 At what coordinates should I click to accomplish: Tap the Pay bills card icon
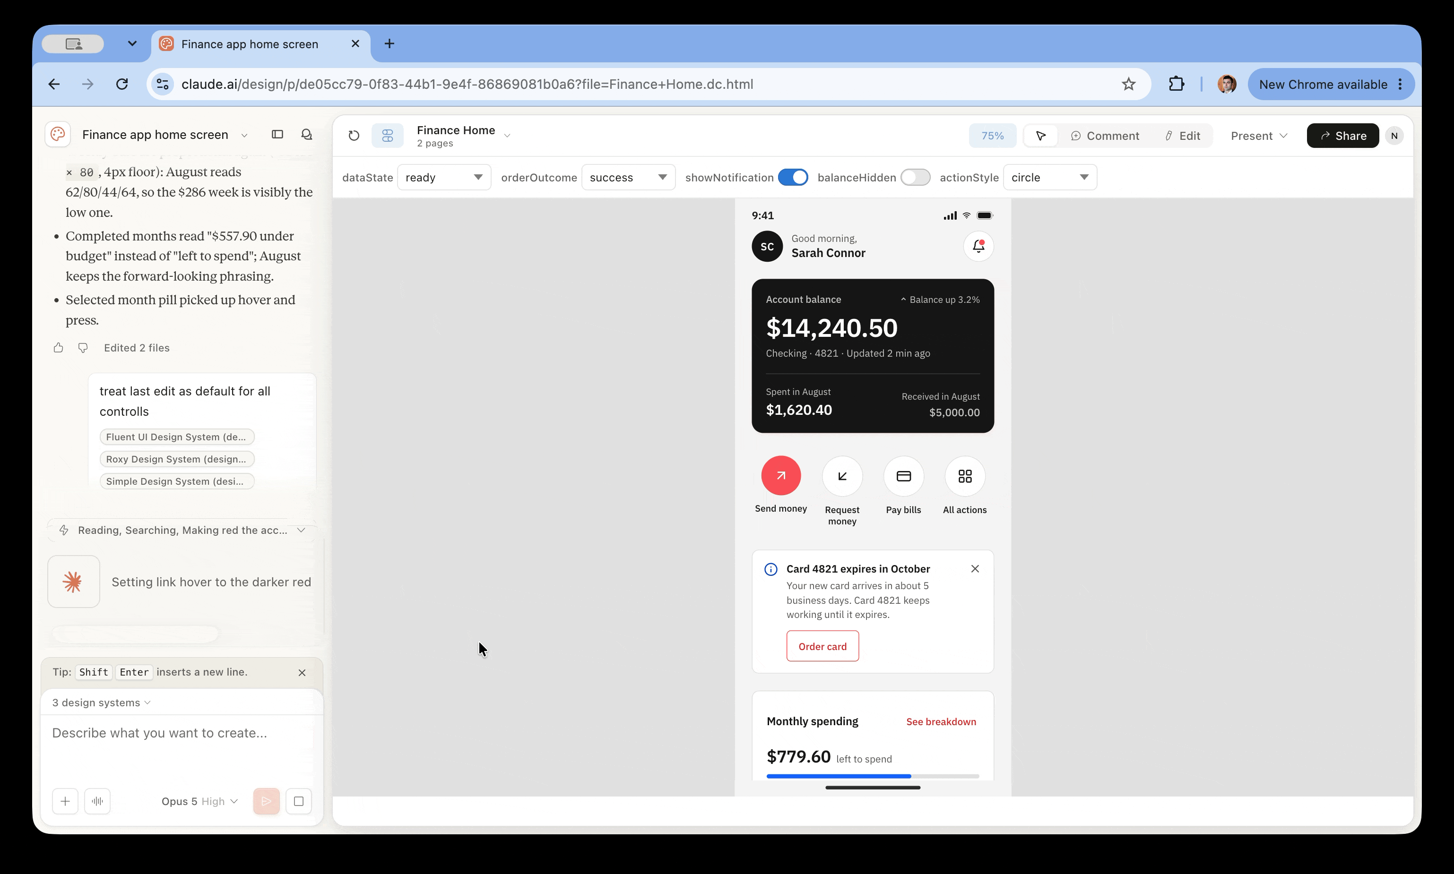pyautogui.click(x=903, y=476)
